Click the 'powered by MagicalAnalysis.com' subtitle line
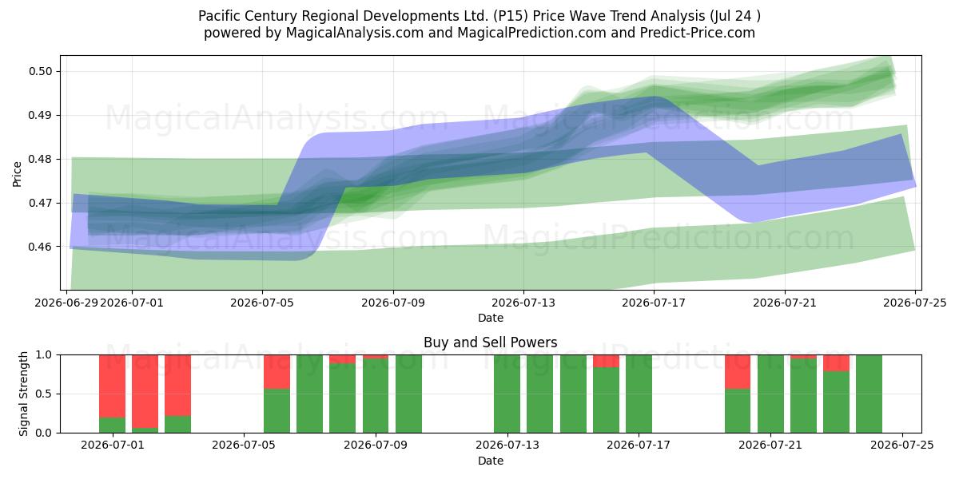 [x=479, y=33]
